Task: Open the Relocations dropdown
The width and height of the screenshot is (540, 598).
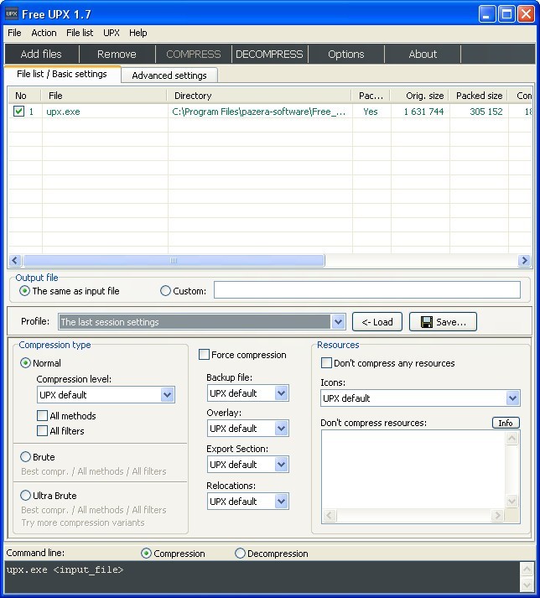Action: (281, 502)
